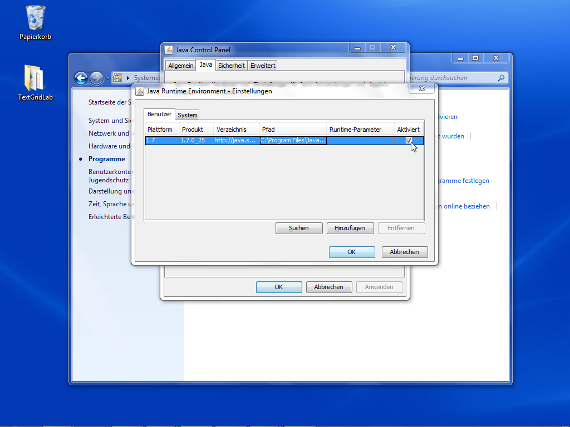Open the Sicherheit tab in Java Control Panel
The height and width of the screenshot is (427, 570).
pyautogui.click(x=231, y=66)
